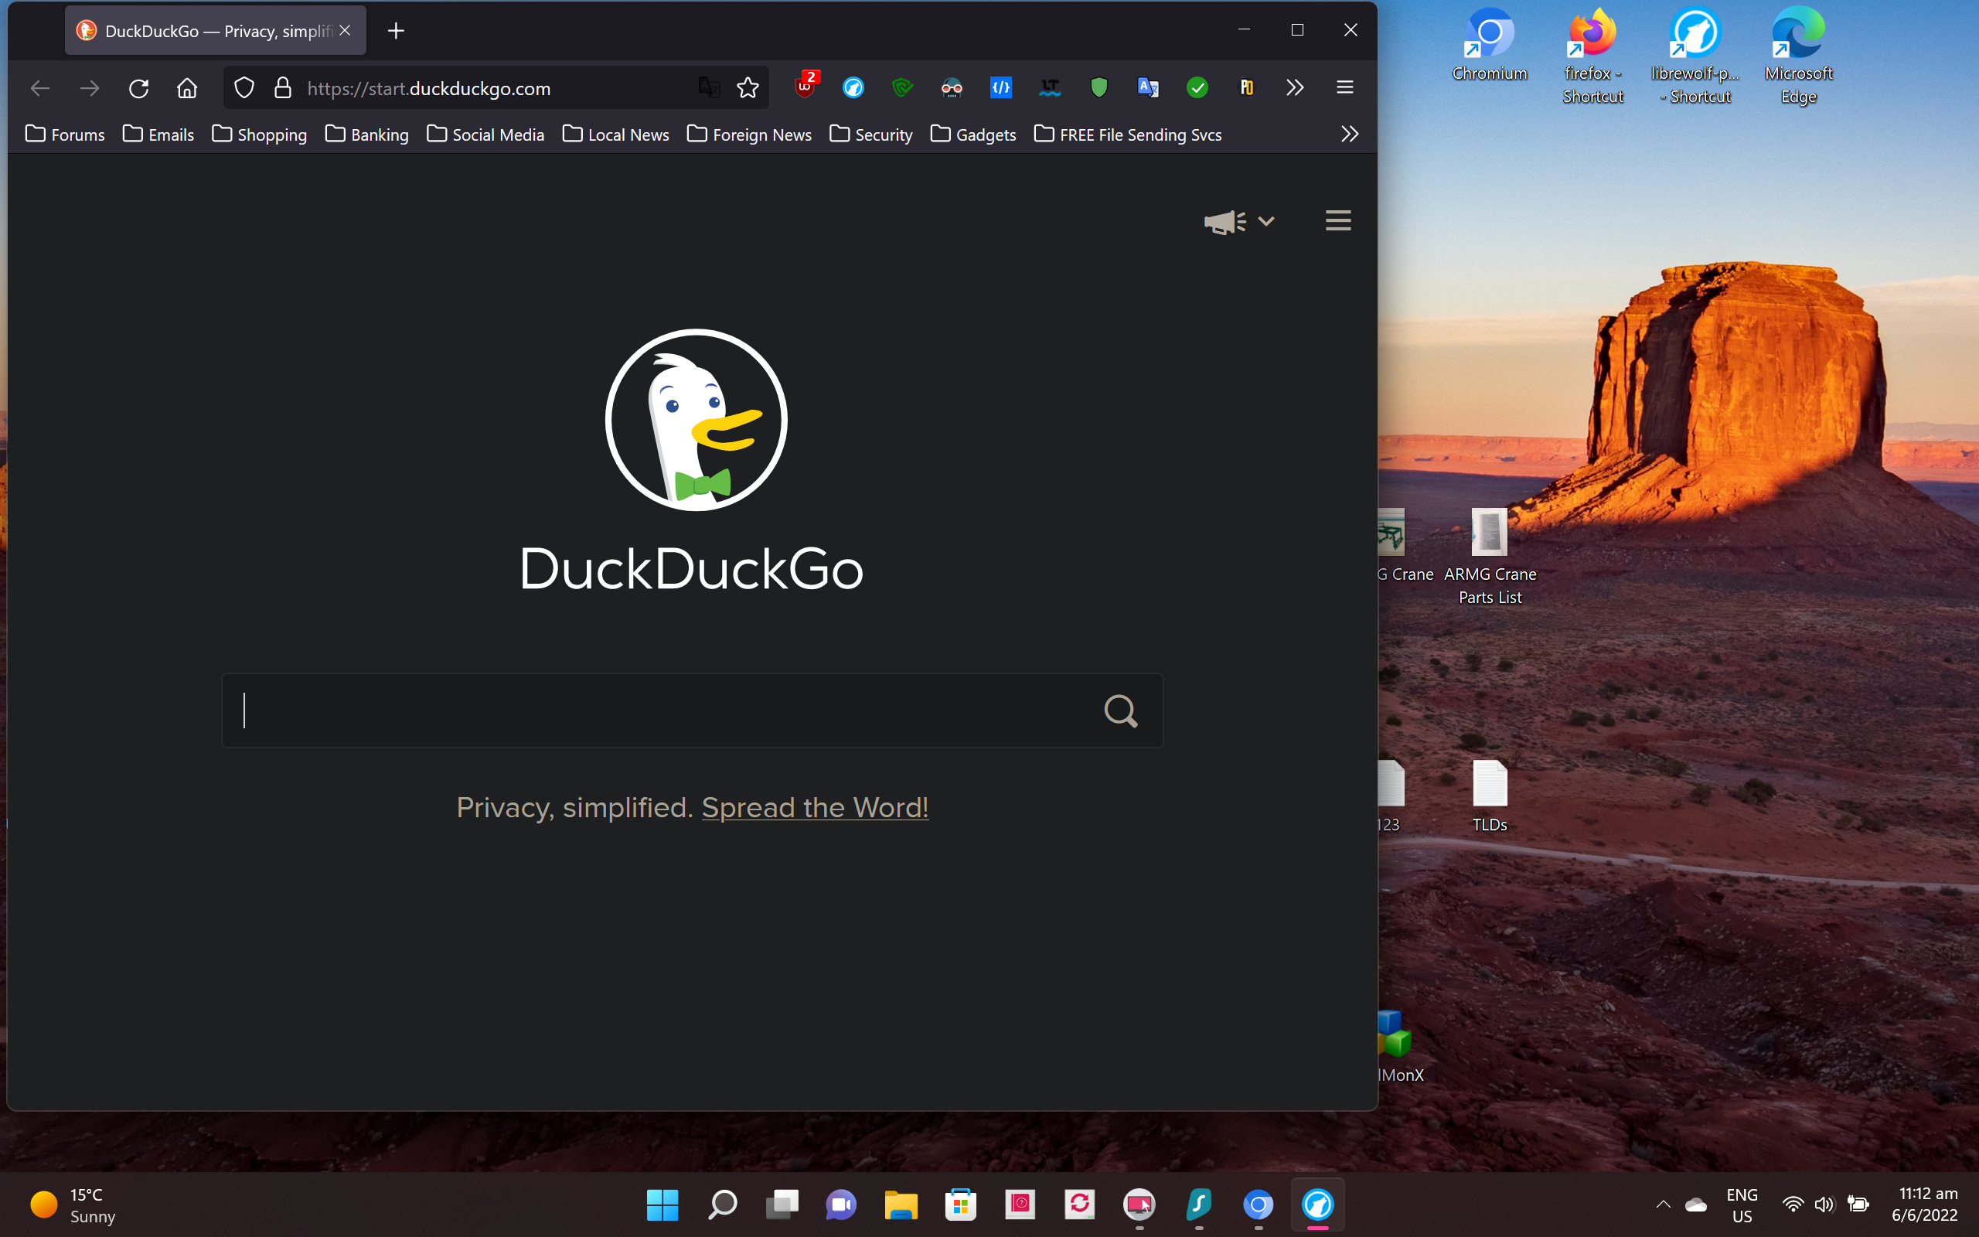Bookmark this page with the star
This screenshot has height=1237, width=1979.
point(748,87)
